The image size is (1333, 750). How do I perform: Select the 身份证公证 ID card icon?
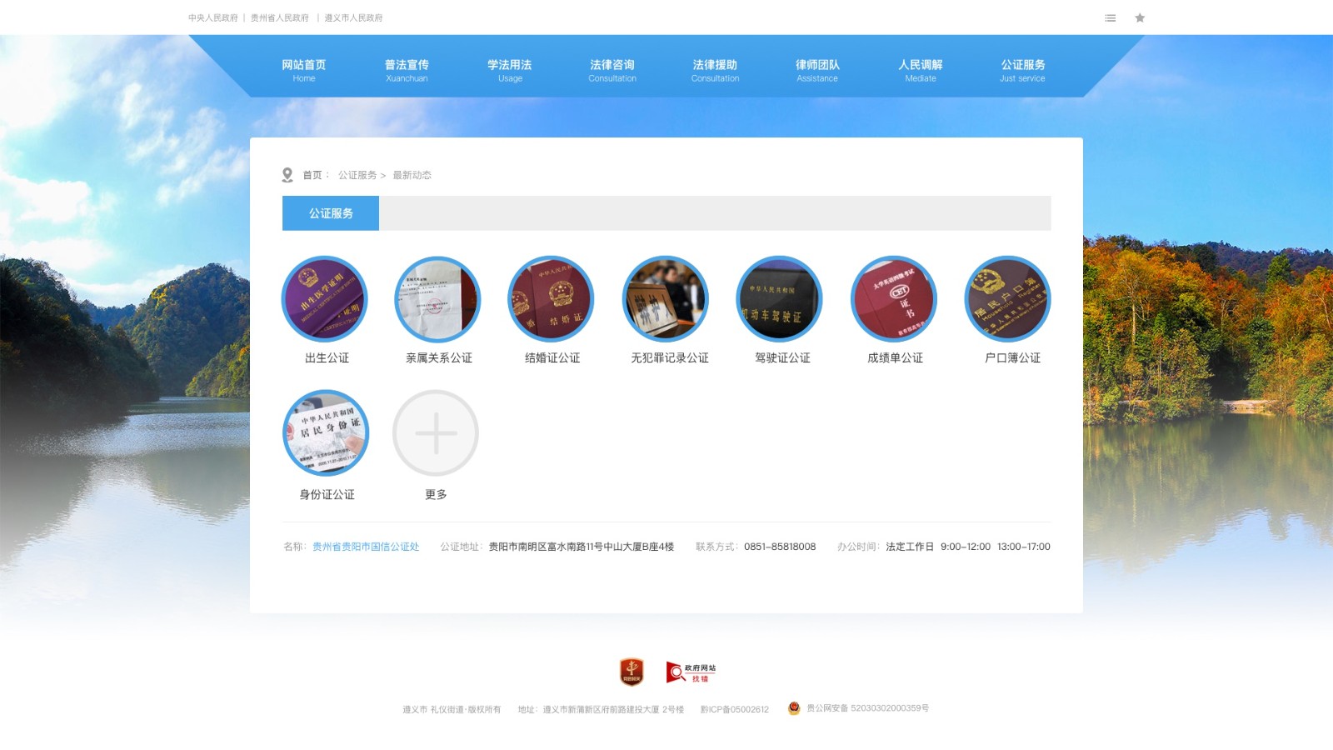(x=326, y=433)
